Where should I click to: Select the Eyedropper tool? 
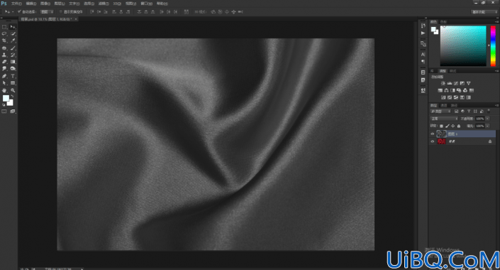13,40
